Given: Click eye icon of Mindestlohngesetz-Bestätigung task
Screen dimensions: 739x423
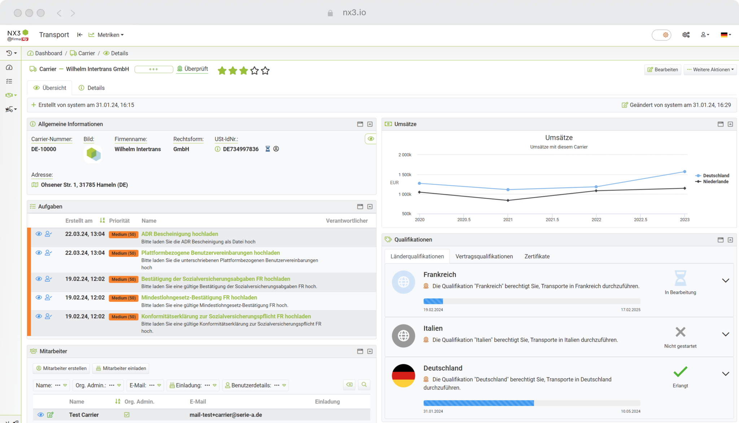Looking at the screenshot, I should [39, 297].
